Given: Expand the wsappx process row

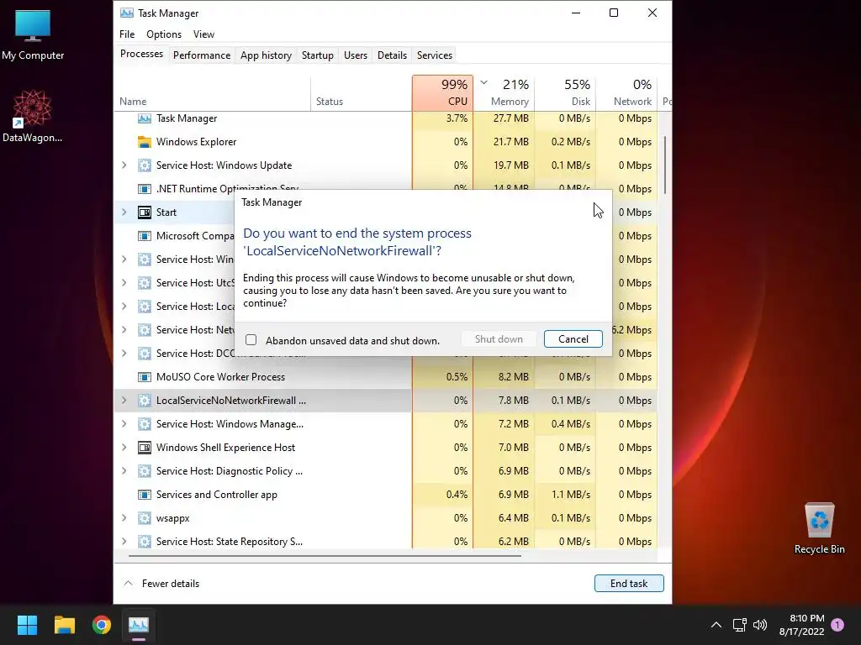Looking at the screenshot, I should pos(124,517).
